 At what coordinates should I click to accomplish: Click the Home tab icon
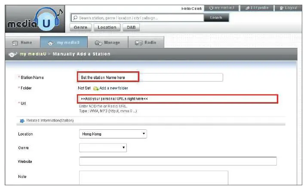[x=15, y=43]
